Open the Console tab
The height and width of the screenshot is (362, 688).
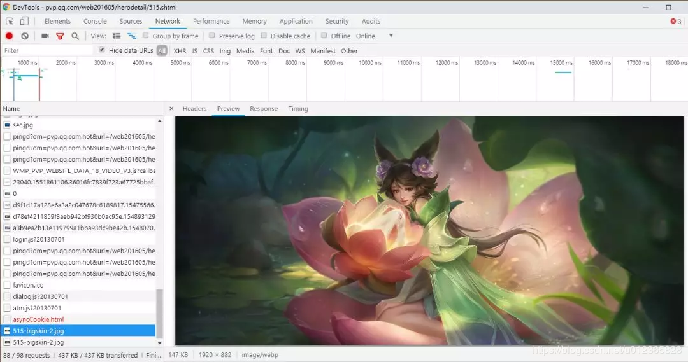click(95, 21)
